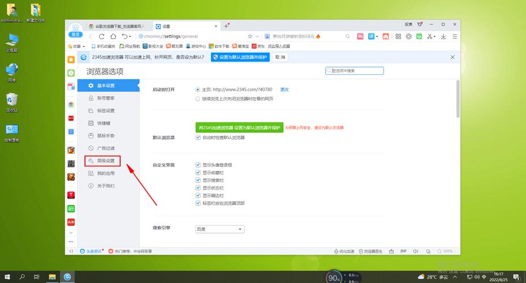Open the 关于我们 settings section
Image resolution: width=526 pixels, height=283 pixels.
(x=108, y=186)
